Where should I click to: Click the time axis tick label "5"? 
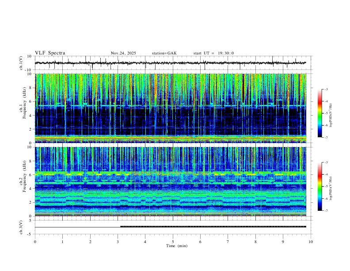pos(173,242)
